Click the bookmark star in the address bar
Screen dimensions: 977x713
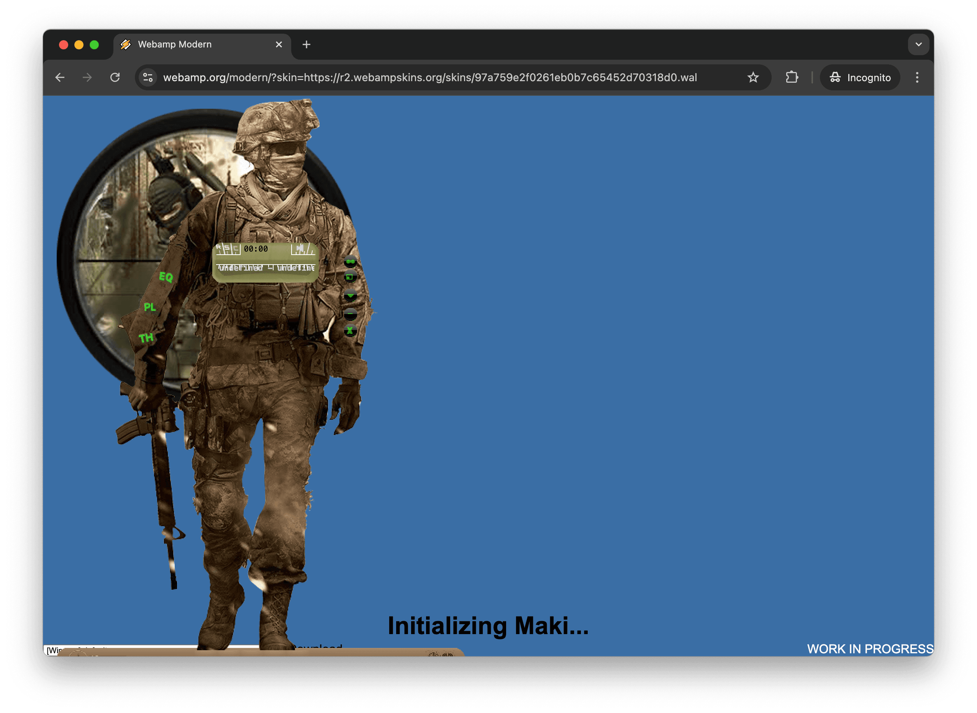(753, 78)
